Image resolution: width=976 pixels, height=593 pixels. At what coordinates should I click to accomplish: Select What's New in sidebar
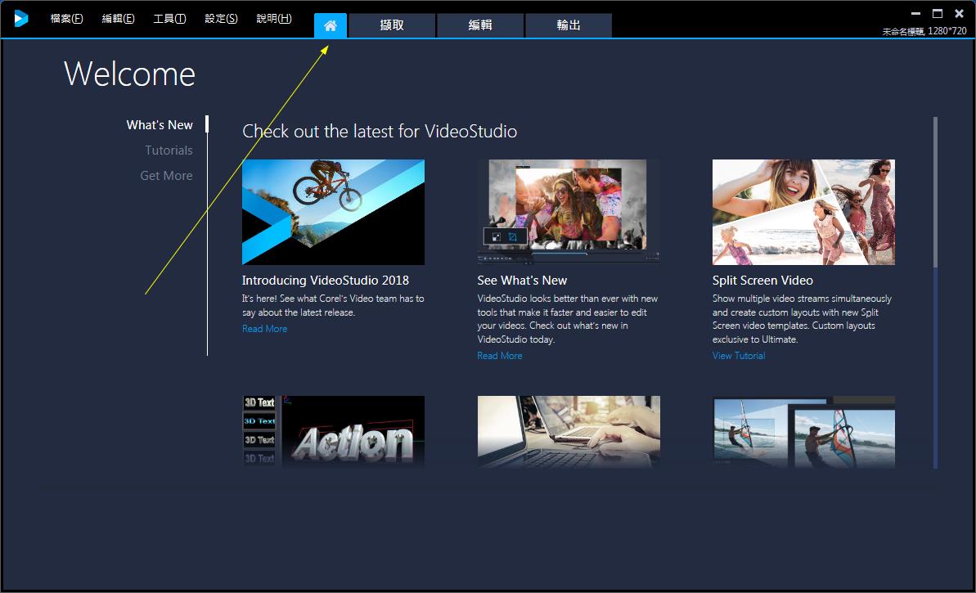[160, 125]
